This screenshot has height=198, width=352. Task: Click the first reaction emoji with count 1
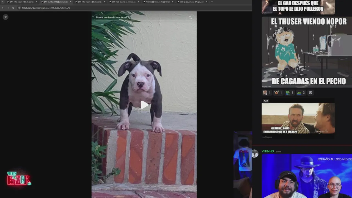point(267,93)
